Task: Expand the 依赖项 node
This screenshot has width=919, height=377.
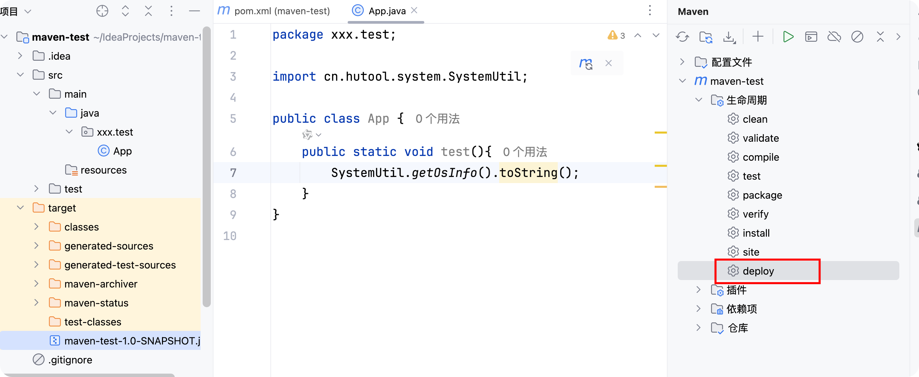Action: click(x=698, y=309)
